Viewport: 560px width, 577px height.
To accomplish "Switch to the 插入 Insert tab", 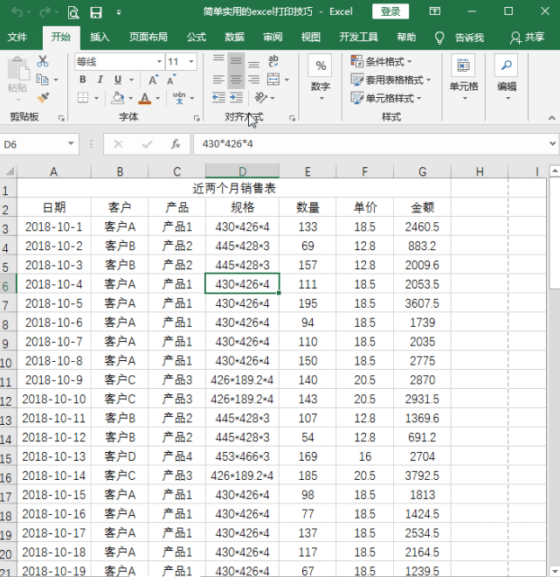I will (x=100, y=38).
